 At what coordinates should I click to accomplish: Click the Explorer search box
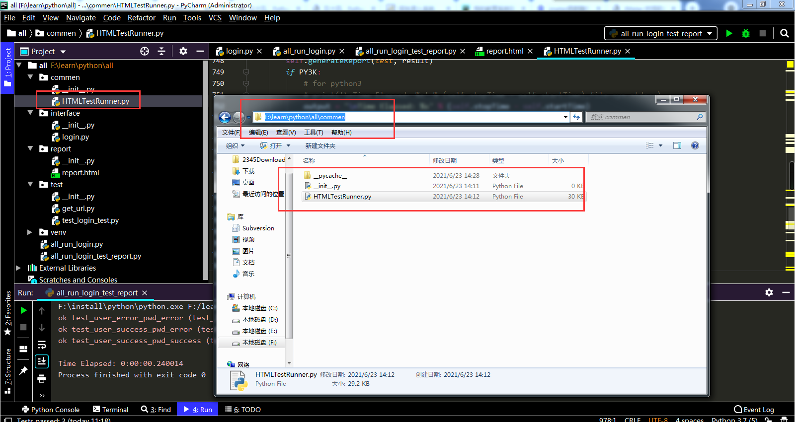tap(646, 117)
